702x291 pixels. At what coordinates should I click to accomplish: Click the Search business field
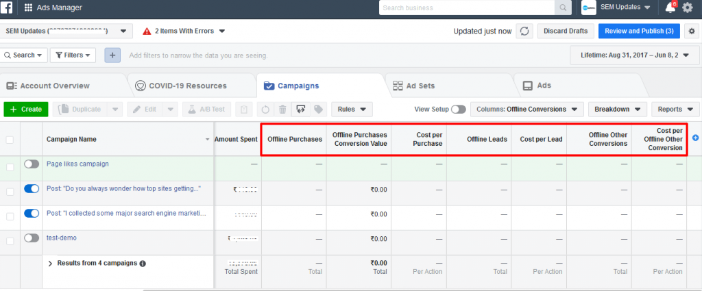(467, 8)
